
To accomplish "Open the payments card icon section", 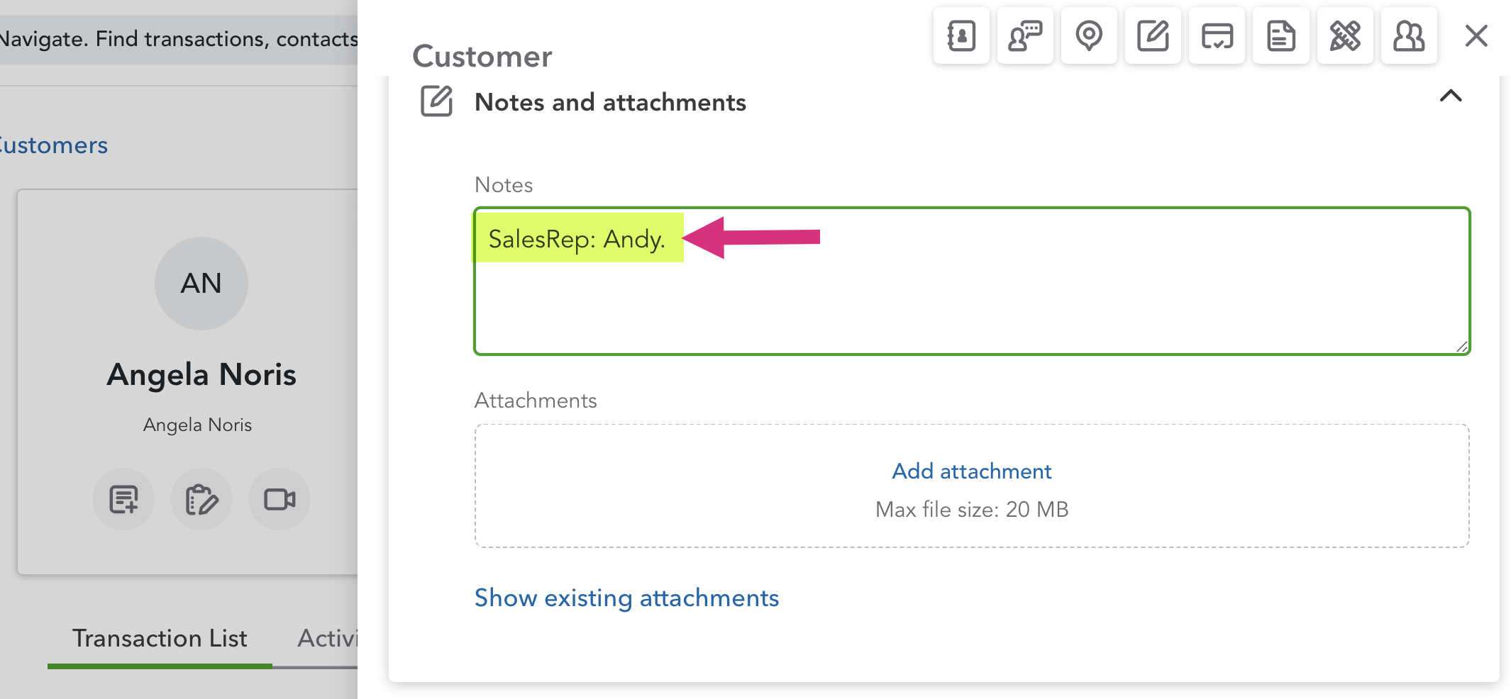I will [1217, 36].
